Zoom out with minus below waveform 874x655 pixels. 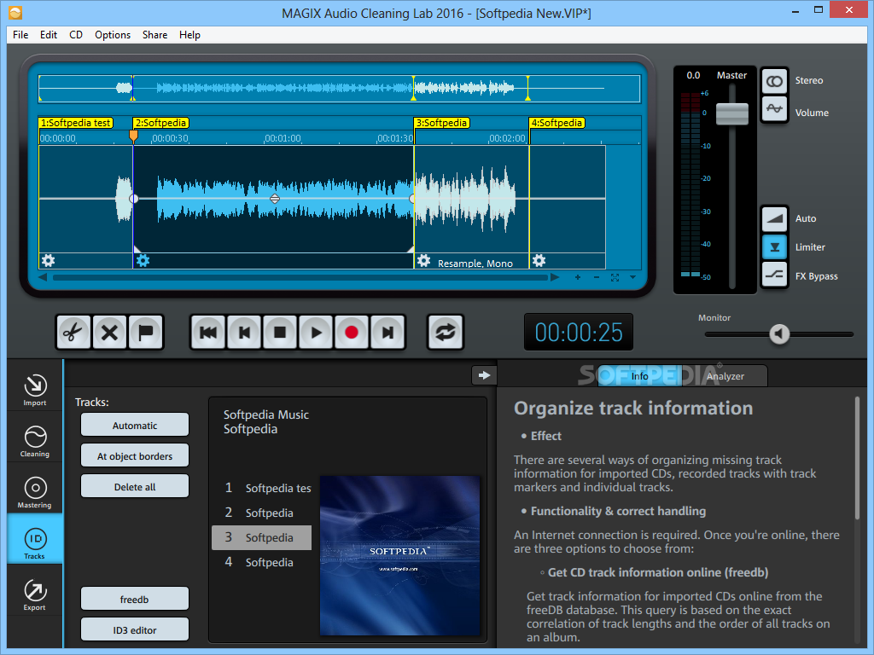coord(597,277)
